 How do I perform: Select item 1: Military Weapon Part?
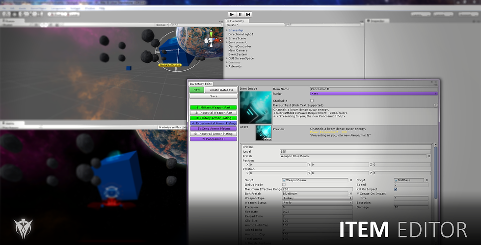pyautogui.click(x=214, y=108)
